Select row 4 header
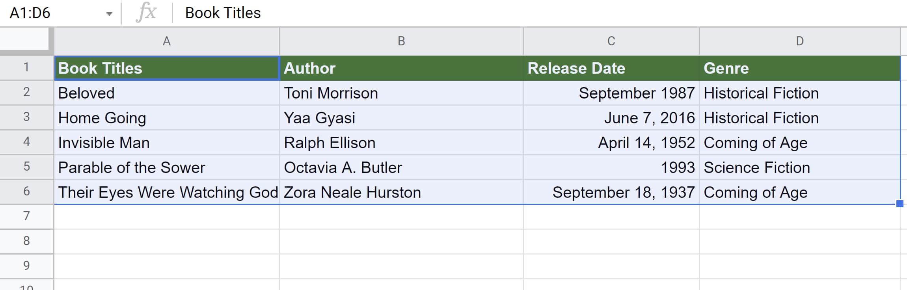The width and height of the screenshot is (907, 290). (x=26, y=142)
